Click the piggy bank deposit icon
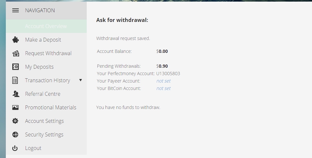Image resolution: width=312 pixels, height=158 pixels. (15, 40)
